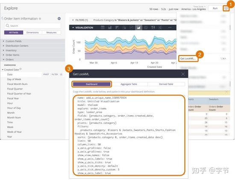The width and height of the screenshot is (235, 180).
Task: Select Fiscal Year field
Action: click(13, 98)
